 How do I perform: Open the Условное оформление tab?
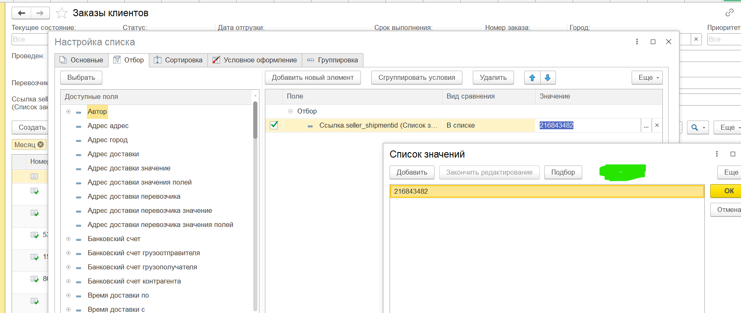255,60
